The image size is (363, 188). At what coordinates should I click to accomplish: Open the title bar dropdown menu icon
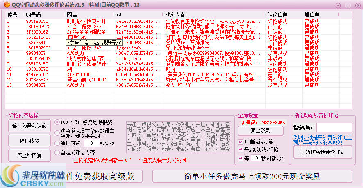tap(338, 5)
